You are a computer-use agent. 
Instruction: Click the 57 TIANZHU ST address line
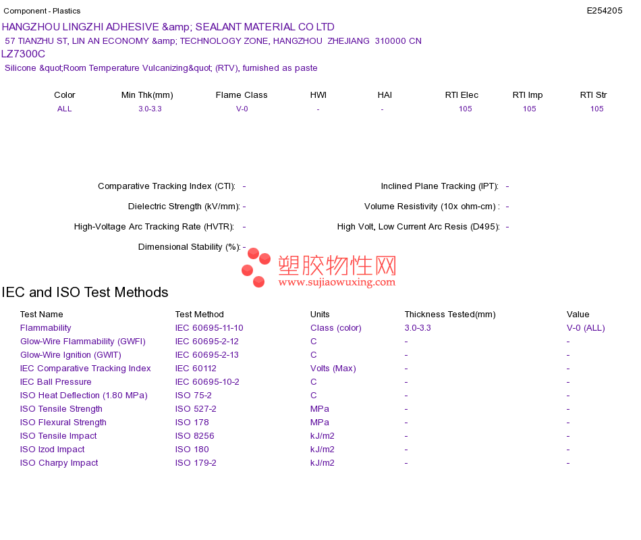click(x=213, y=41)
